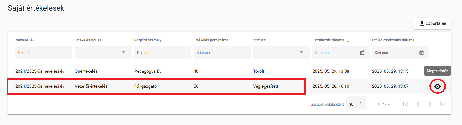Image resolution: width=462 pixels, height=125 pixels.
Task: Click the Exportálás button
Action: (x=432, y=23)
